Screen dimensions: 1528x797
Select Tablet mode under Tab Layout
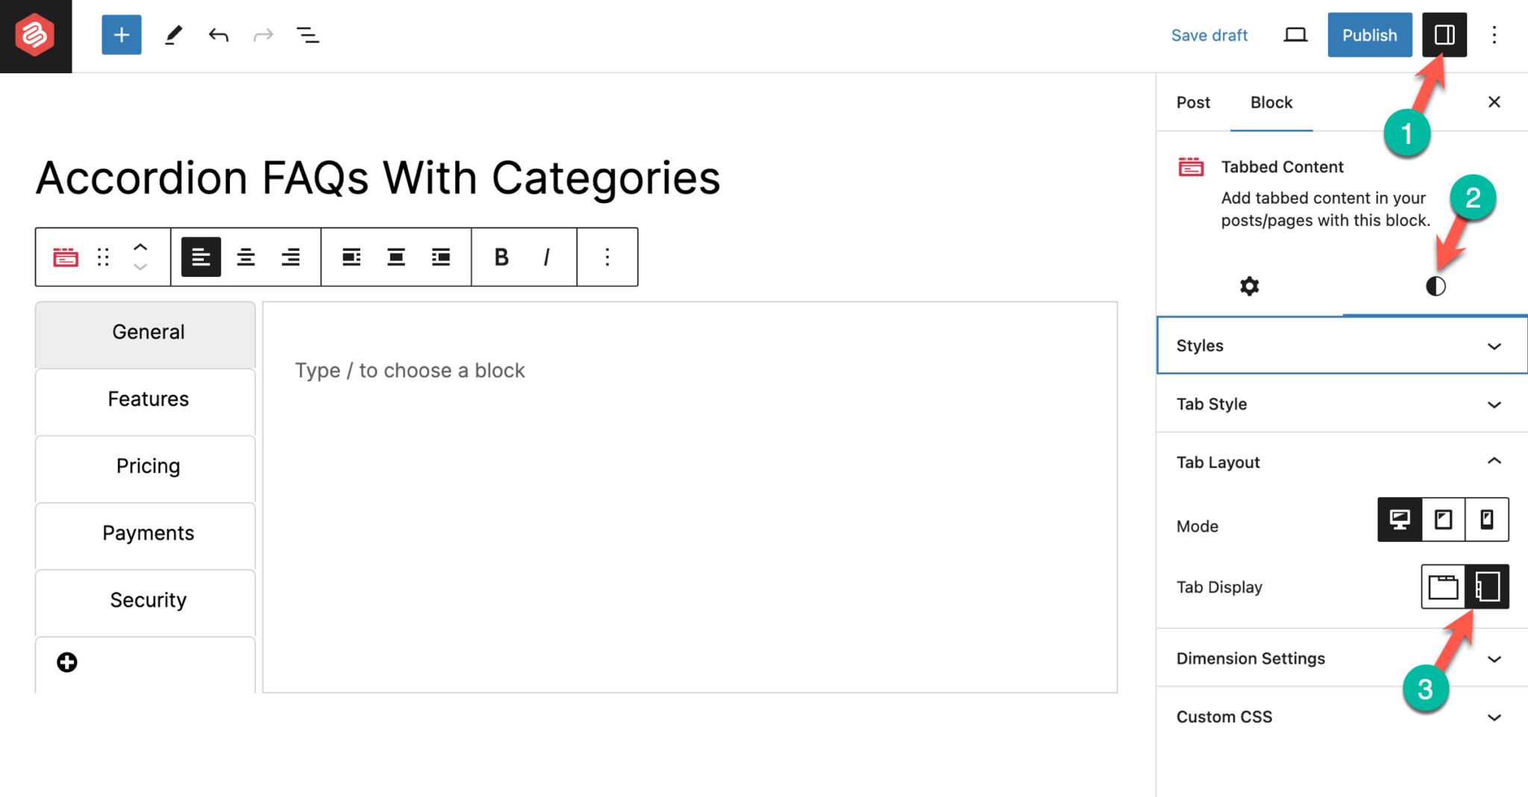click(x=1443, y=519)
